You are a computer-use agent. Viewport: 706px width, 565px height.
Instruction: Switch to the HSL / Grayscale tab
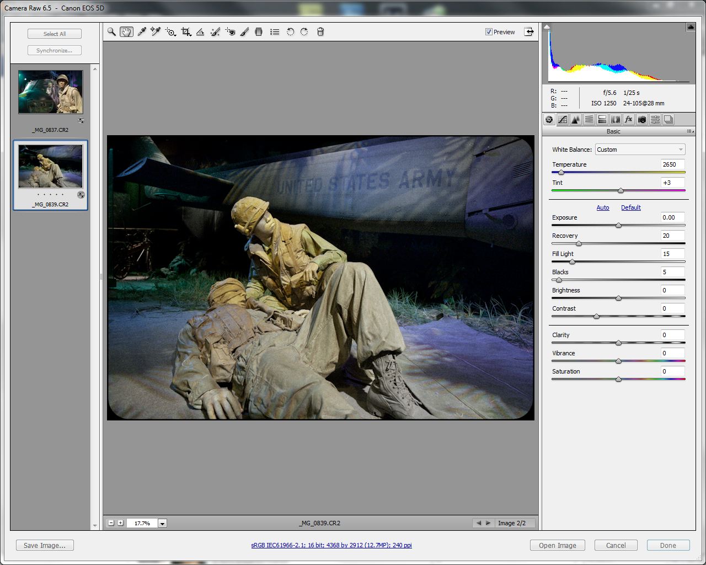click(589, 120)
